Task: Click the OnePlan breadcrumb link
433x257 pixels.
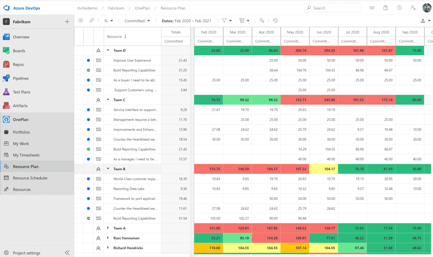Action: click(x=142, y=8)
